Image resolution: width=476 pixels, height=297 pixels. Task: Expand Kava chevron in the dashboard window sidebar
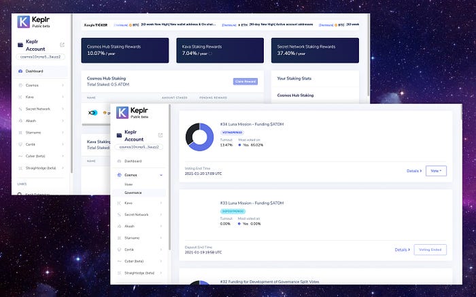pos(63,97)
